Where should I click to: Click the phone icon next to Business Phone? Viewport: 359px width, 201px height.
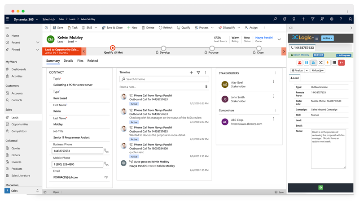(106, 151)
